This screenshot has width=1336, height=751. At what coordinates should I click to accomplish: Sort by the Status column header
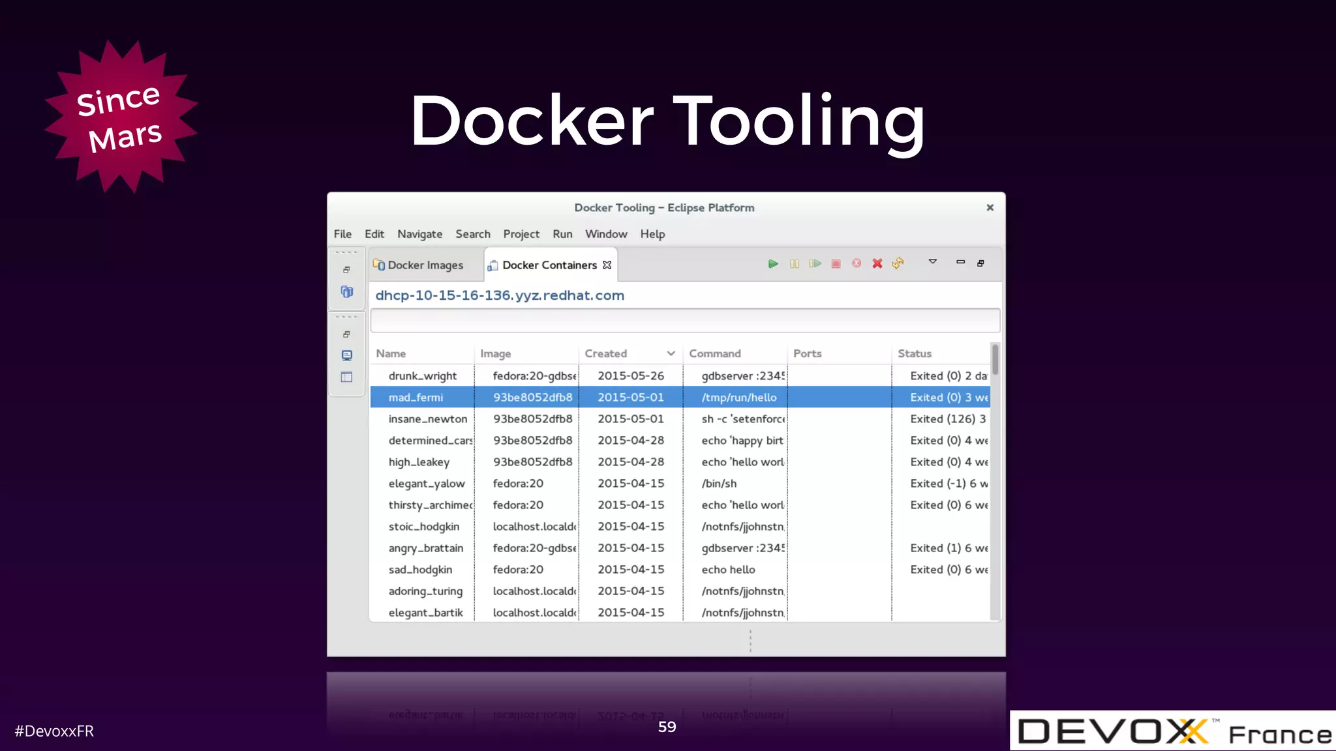(941, 353)
